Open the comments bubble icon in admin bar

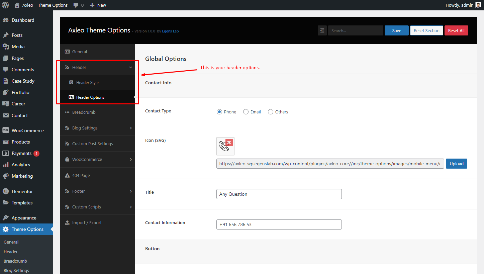coord(76,5)
